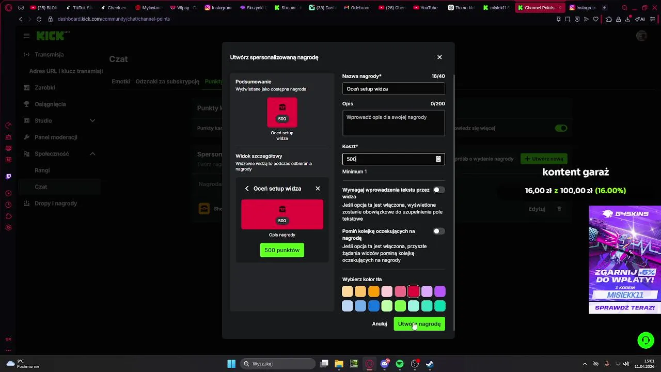Viewport: 661px width, 372px height.
Task: Open Opera sidebar history clock icon
Action: click(8, 205)
